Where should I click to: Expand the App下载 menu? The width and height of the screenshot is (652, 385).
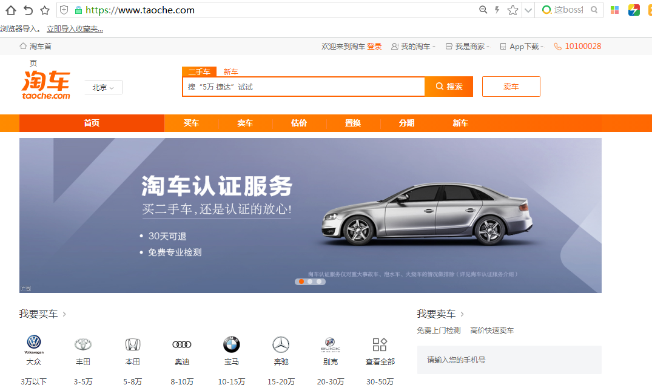[x=522, y=47]
